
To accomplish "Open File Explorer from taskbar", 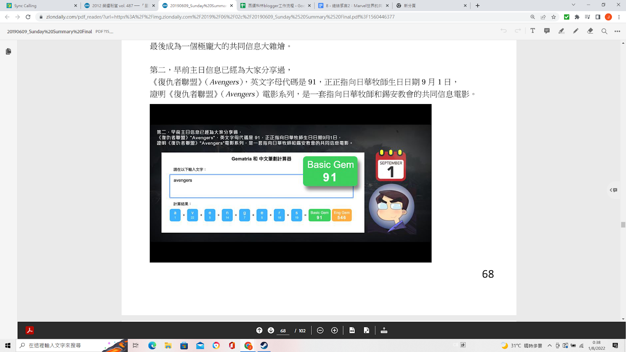I will (x=168, y=345).
